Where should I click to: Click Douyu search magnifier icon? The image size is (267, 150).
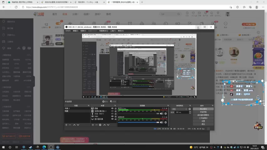[x=179, y=14]
